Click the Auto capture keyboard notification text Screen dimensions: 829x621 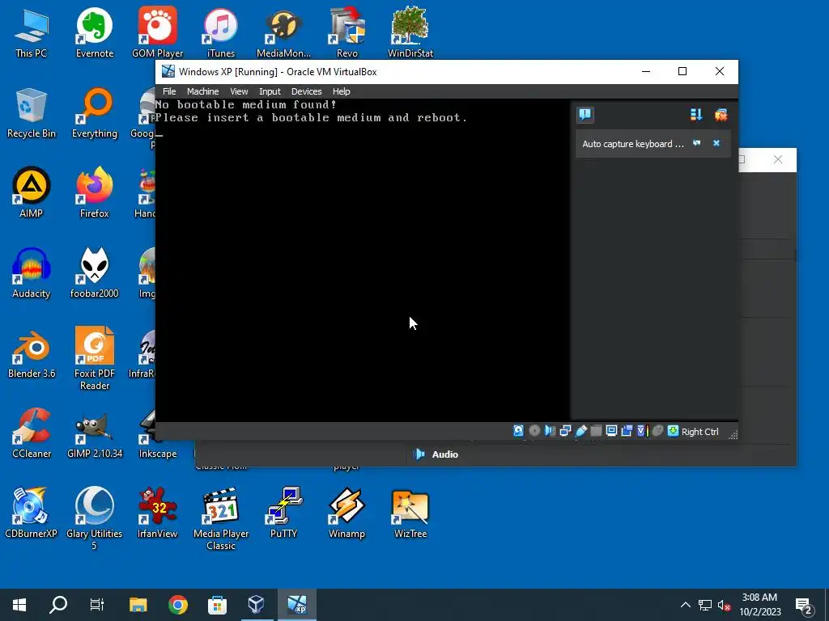coord(633,144)
